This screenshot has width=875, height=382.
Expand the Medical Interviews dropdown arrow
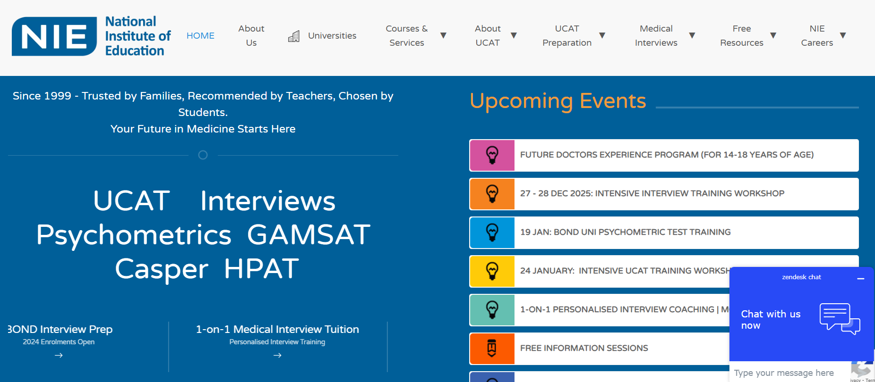(692, 35)
